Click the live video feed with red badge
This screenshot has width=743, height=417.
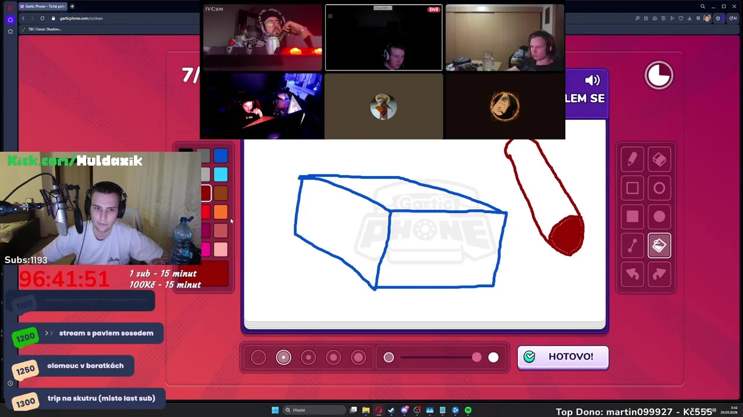click(384, 38)
